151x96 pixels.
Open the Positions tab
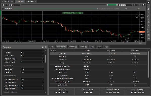[x=73, y=47]
